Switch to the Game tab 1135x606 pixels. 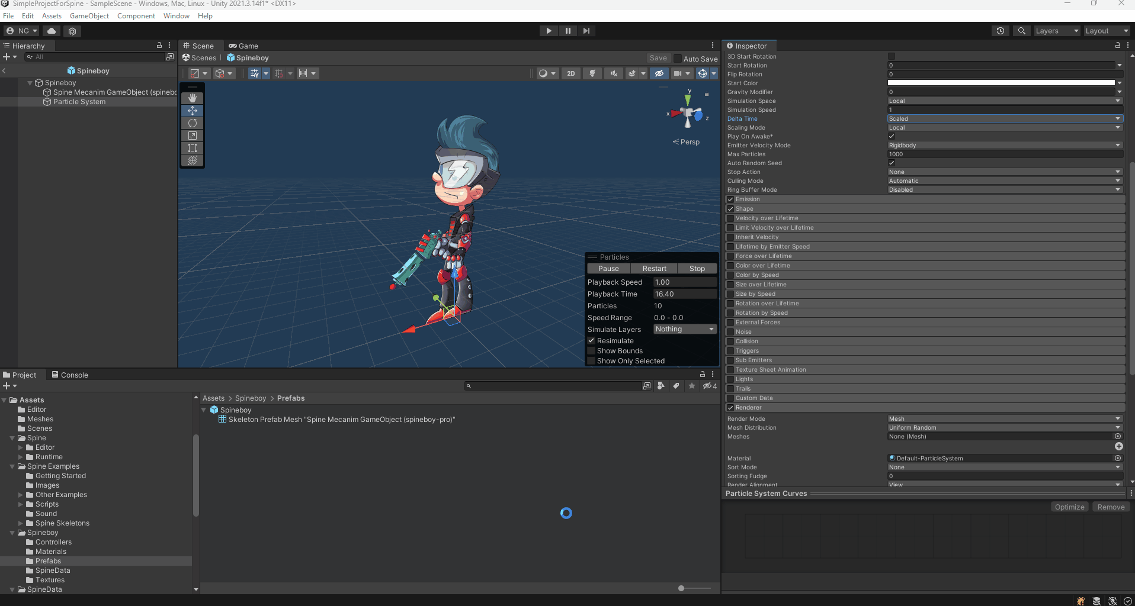click(x=243, y=46)
